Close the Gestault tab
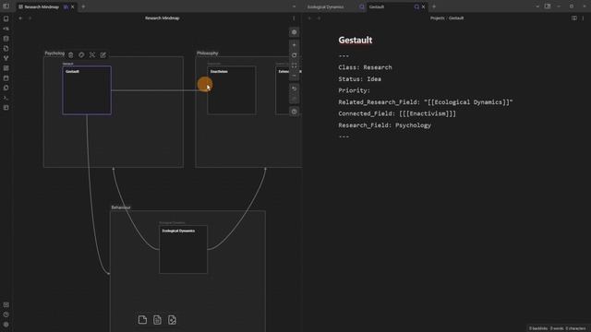This screenshot has width=591, height=332. click(423, 6)
